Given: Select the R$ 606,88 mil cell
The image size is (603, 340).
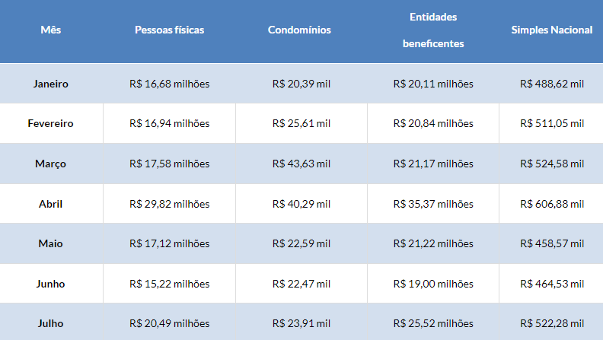Looking at the screenshot, I should (x=552, y=204).
